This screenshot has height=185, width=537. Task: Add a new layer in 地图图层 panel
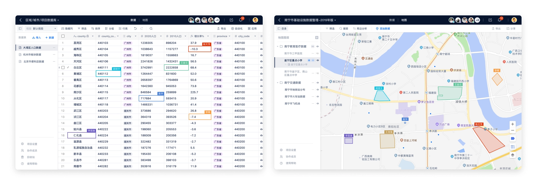tap(317, 38)
